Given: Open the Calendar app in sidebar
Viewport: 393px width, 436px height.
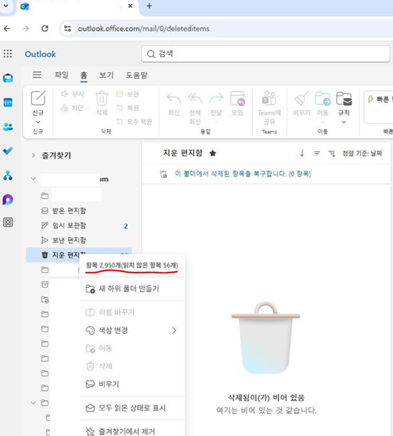Looking at the screenshot, I should [x=8, y=102].
